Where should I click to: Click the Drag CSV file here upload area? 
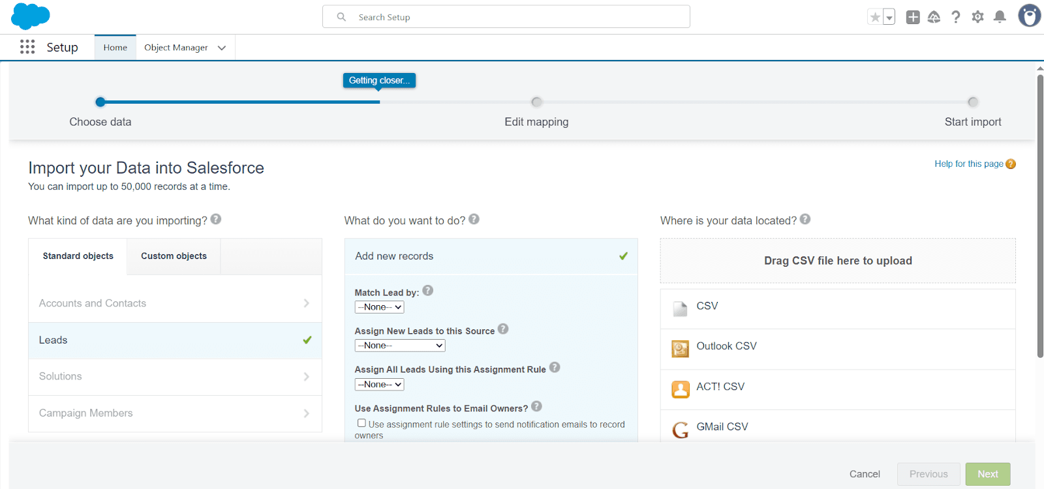click(x=838, y=261)
